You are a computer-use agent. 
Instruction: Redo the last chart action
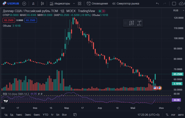point(165,3)
